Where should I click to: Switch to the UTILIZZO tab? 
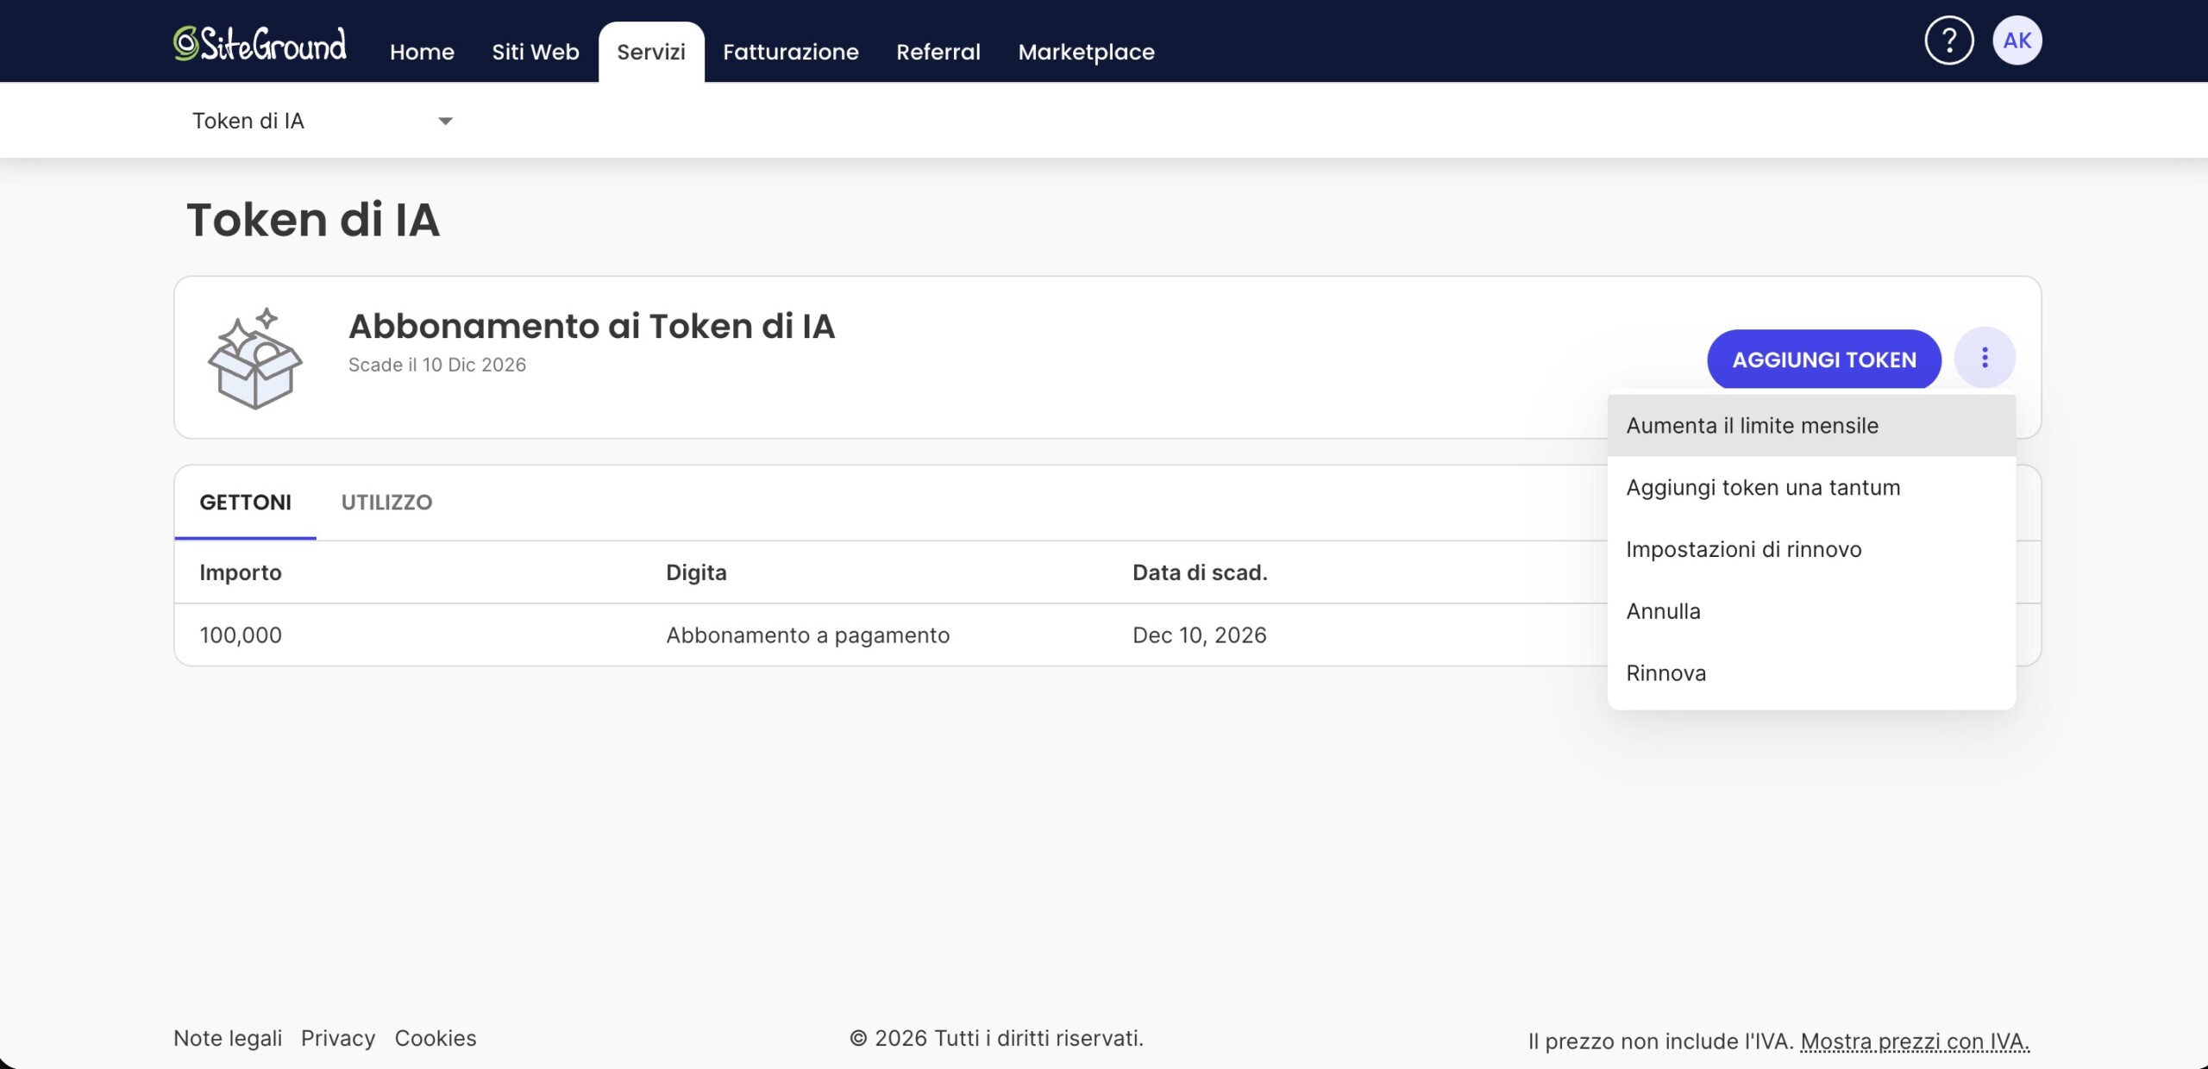(386, 502)
